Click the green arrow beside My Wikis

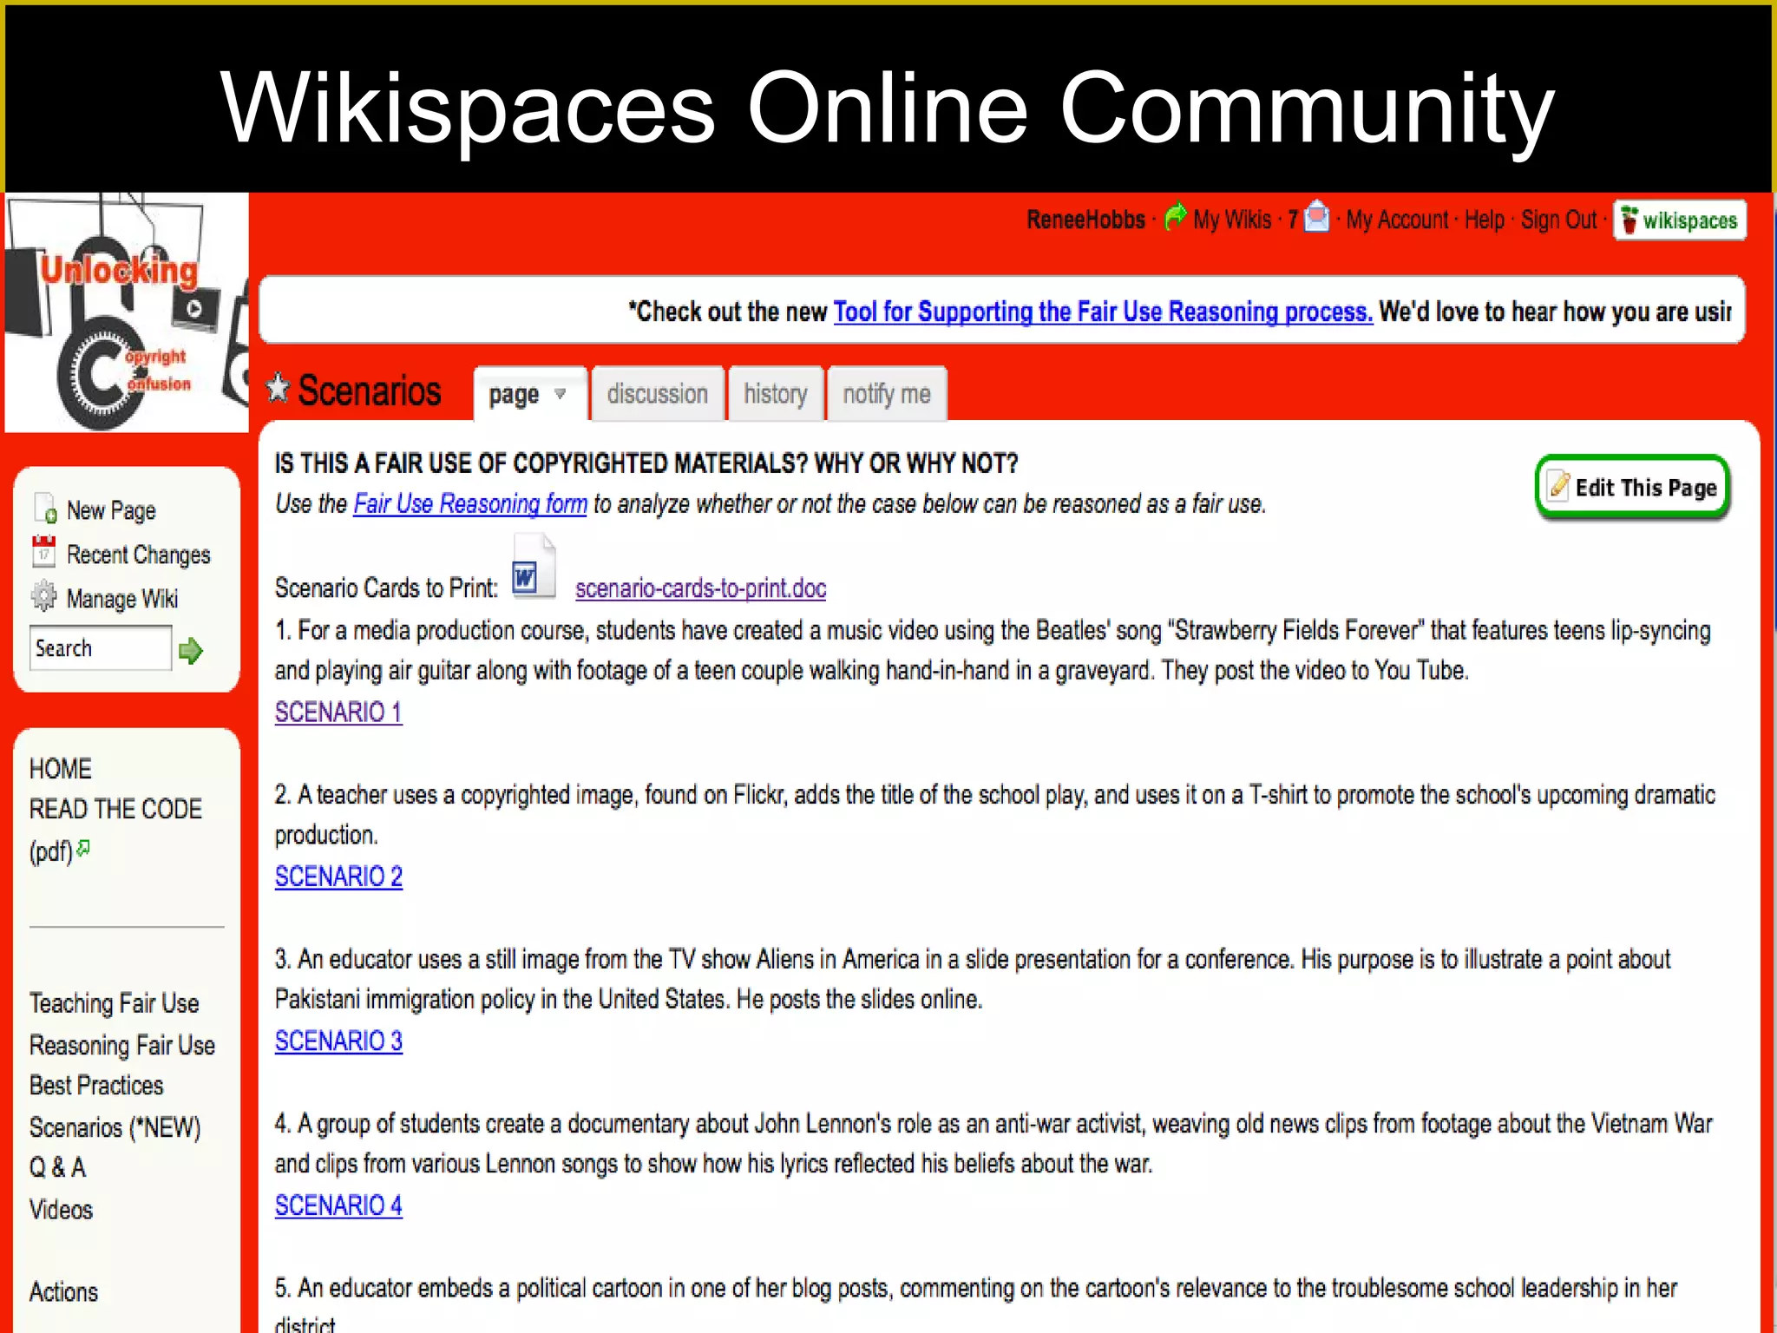pyautogui.click(x=1175, y=217)
